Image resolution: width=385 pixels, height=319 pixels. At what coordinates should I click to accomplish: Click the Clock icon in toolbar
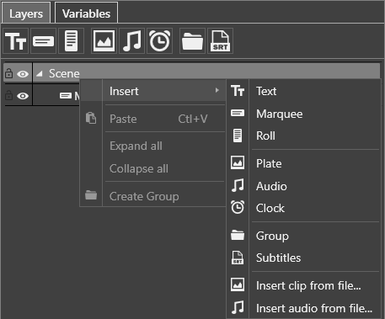pyautogui.click(x=159, y=41)
